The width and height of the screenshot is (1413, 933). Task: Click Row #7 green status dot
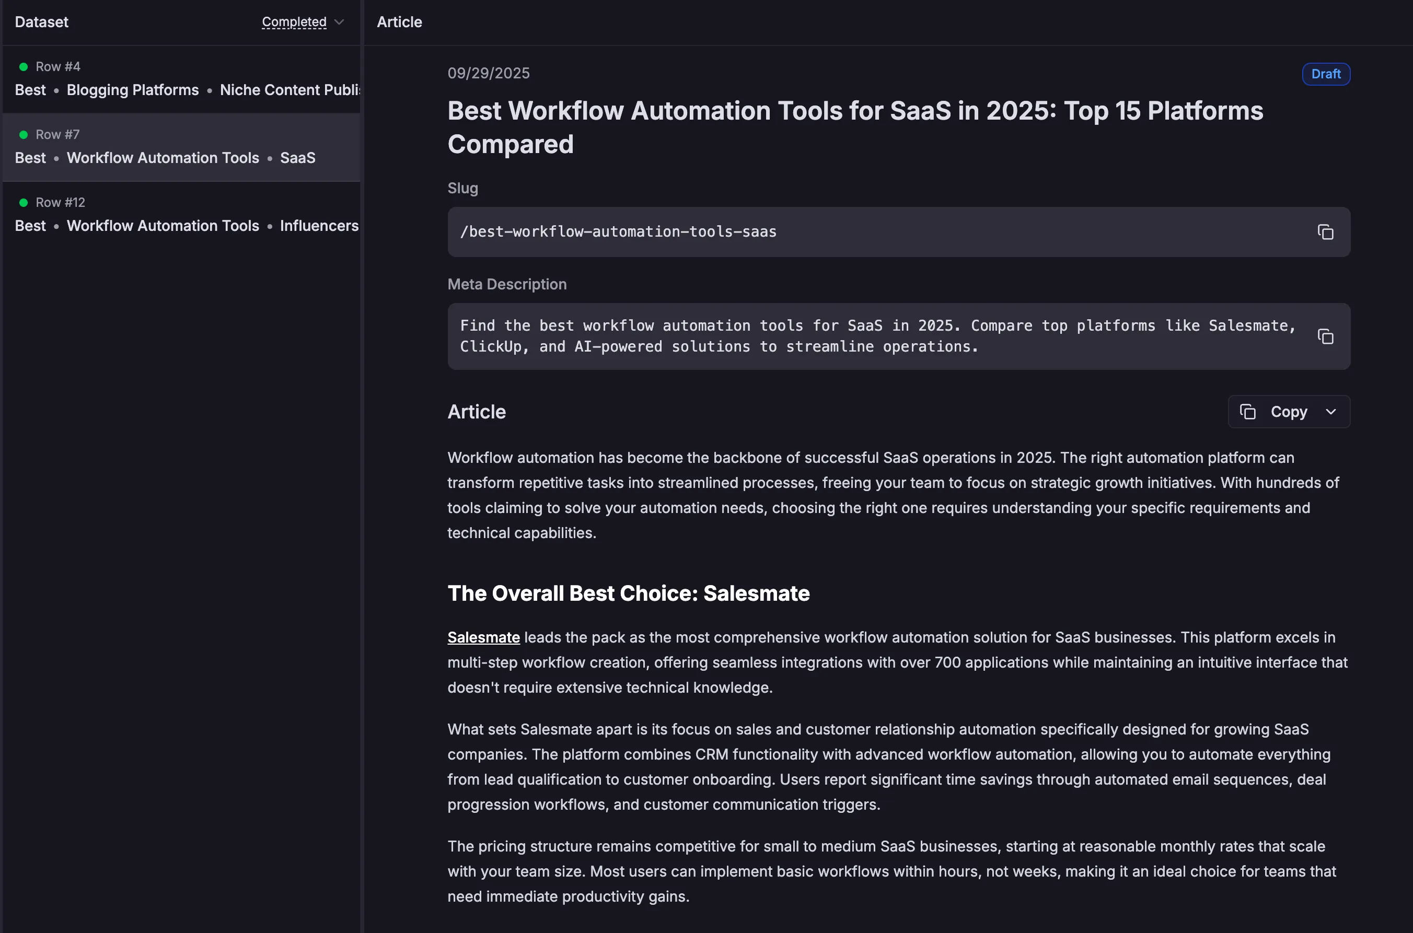pyautogui.click(x=23, y=134)
